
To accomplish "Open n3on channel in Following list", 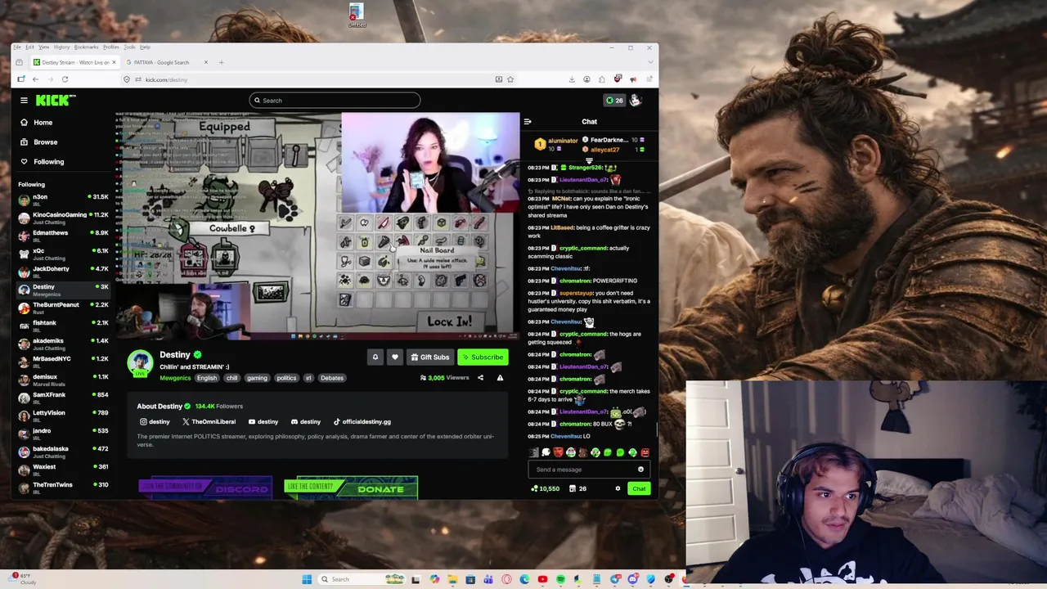I will click(x=63, y=200).
